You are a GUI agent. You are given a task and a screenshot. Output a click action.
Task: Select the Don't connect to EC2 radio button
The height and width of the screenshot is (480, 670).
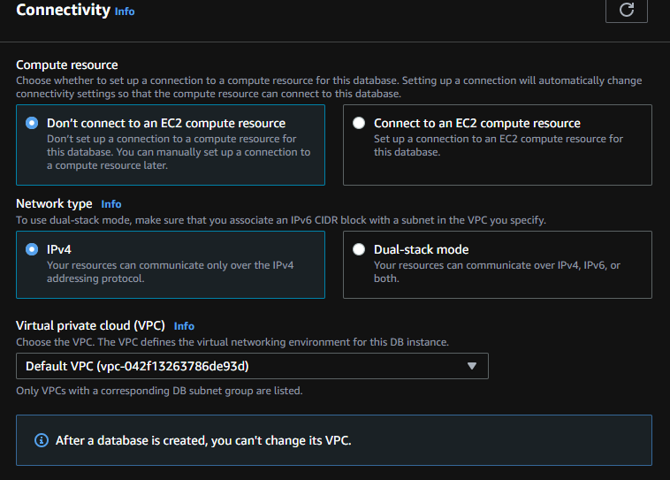click(33, 123)
